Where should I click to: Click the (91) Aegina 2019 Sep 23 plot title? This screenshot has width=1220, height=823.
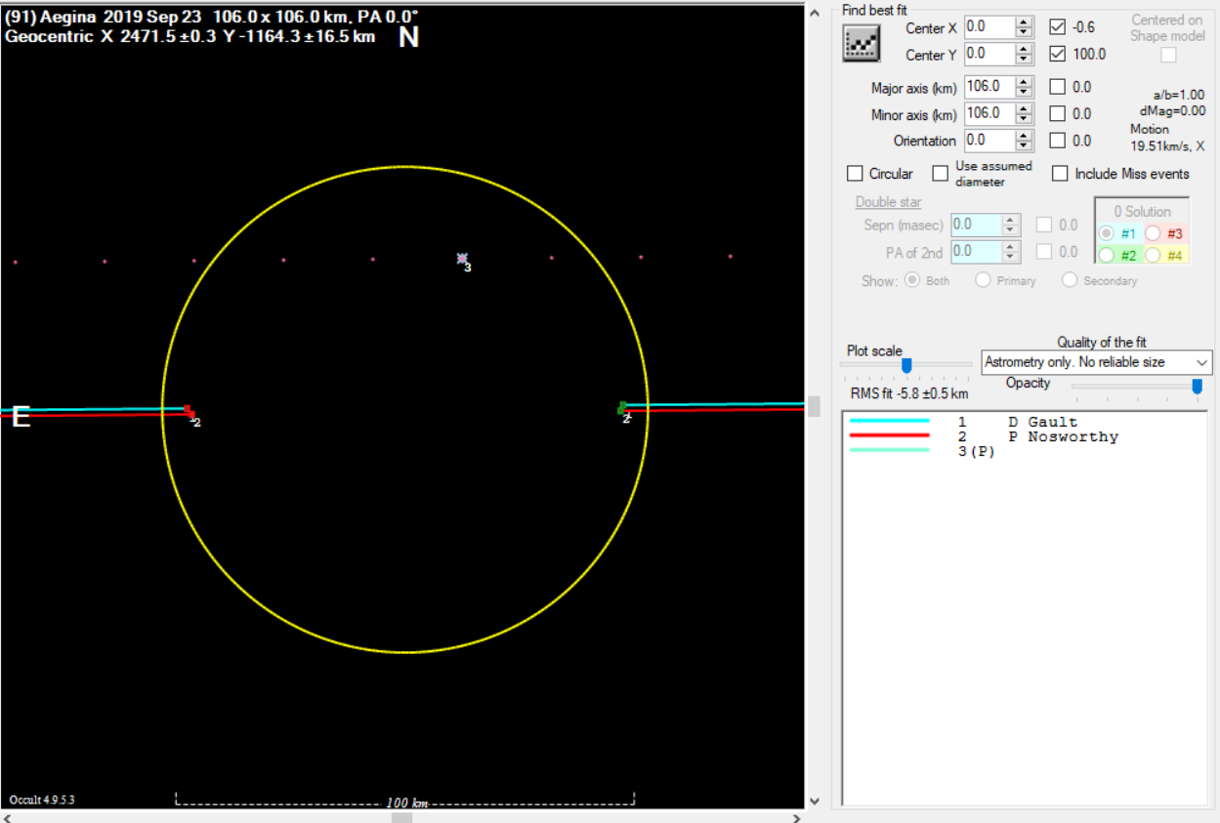(x=212, y=17)
